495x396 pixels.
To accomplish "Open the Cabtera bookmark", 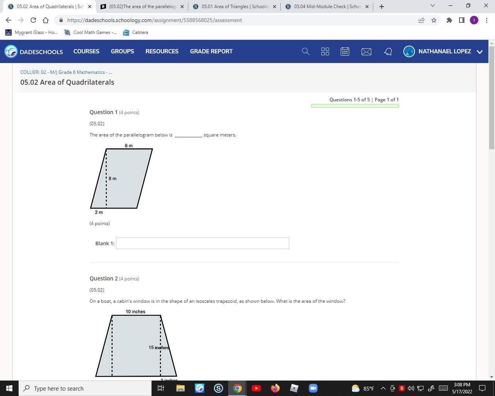I will (x=135, y=32).
